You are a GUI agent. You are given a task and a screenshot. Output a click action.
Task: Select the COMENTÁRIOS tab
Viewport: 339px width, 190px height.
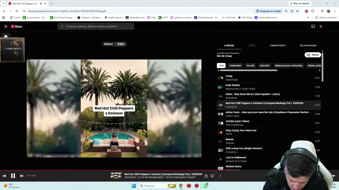tap(278, 45)
